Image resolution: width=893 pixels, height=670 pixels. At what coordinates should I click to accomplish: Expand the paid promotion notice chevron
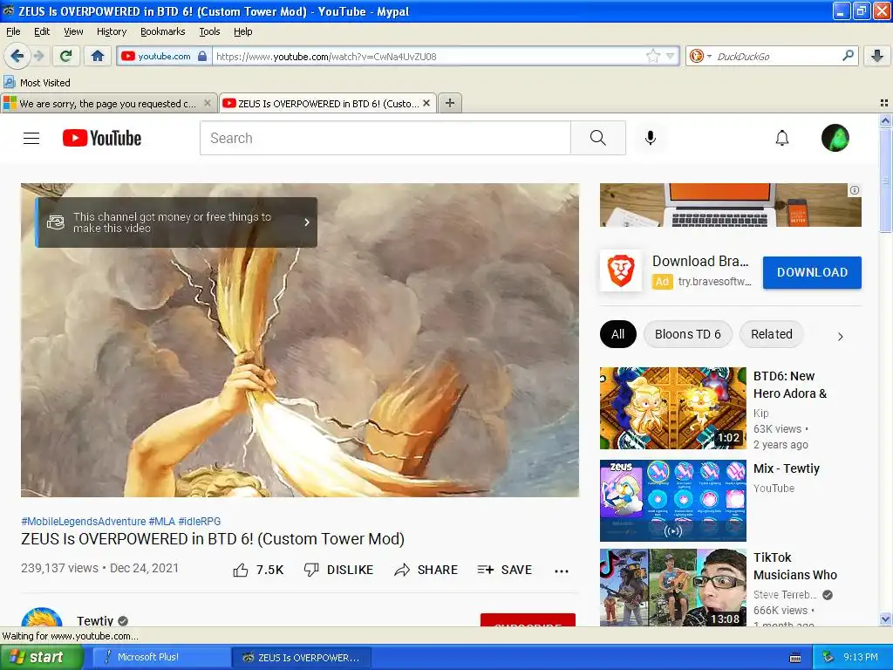click(306, 222)
